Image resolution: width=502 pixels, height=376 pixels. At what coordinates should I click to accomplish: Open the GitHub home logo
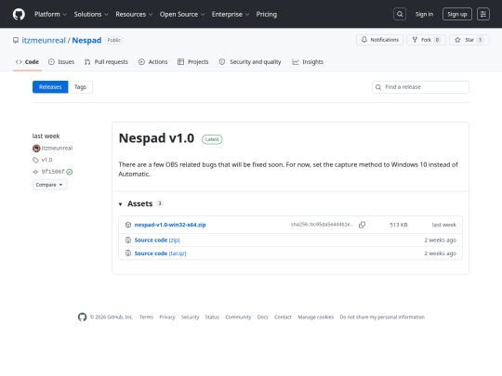click(19, 14)
